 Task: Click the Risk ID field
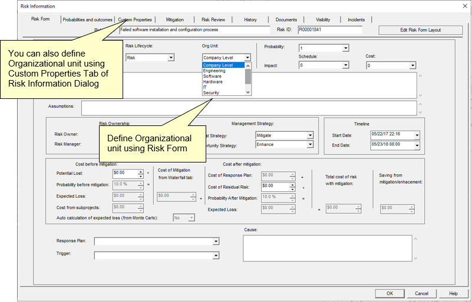pyautogui.click(x=329, y=29)
